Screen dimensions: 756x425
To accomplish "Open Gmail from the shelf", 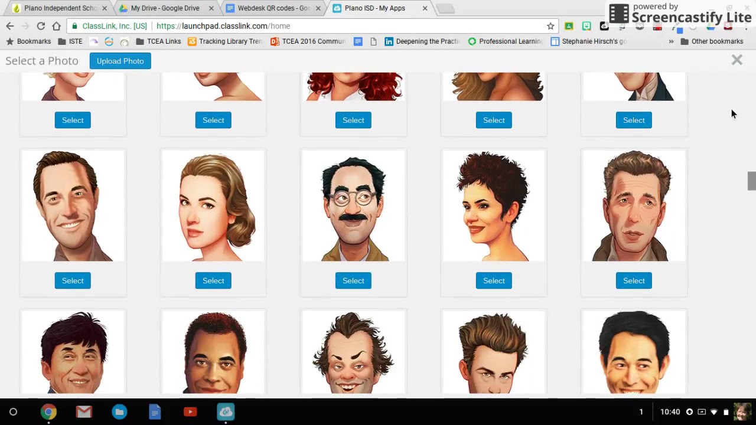I will (84, 412).
